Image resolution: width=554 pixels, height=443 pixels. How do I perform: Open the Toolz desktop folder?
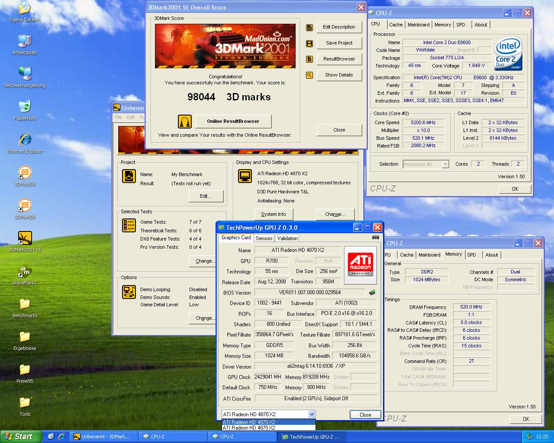[25, 406]
